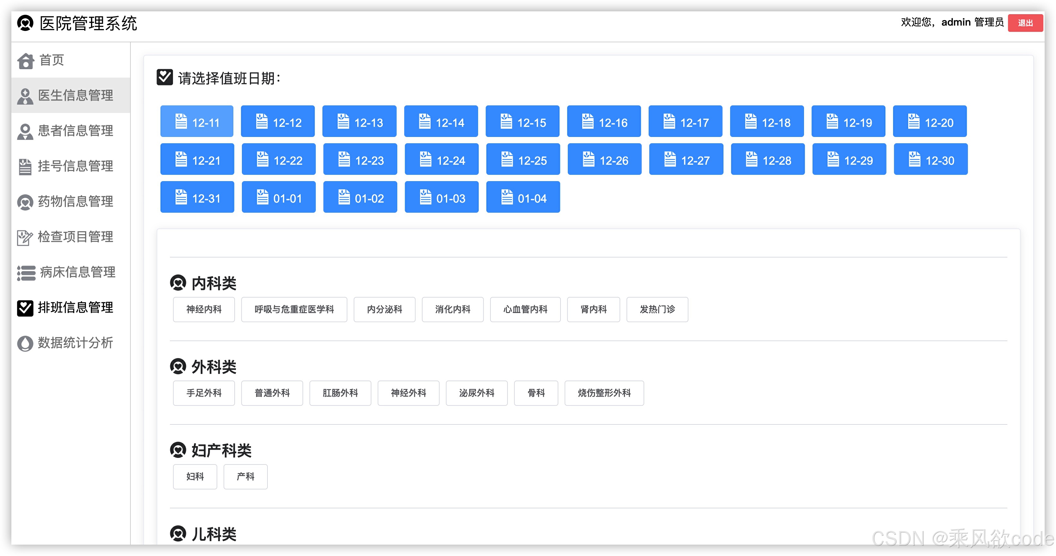Choose duty date 12-25
Image resolution: width=1056 pixels, height=556 pixels.
[x=523, y=159]
